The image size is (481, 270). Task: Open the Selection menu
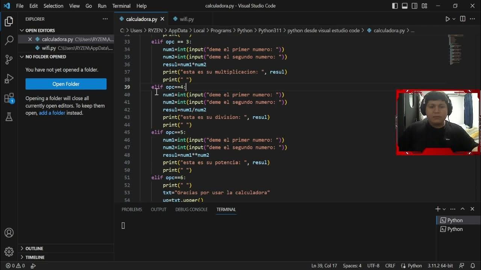coord(53,6)
